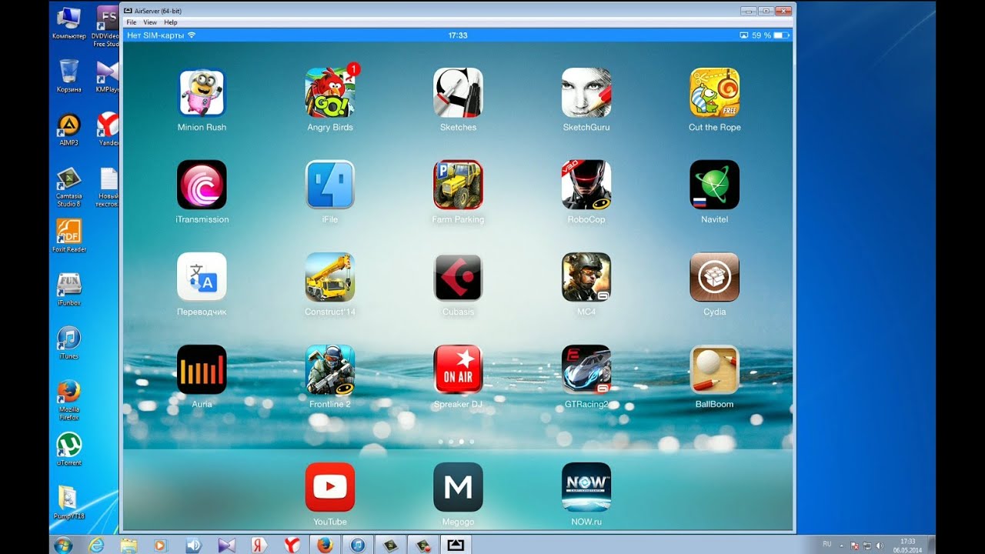The height and width of the screenshot is (554, 985).
Task: Click the Mozilla Firefox desktop shortcut
Action: [69, 400]
